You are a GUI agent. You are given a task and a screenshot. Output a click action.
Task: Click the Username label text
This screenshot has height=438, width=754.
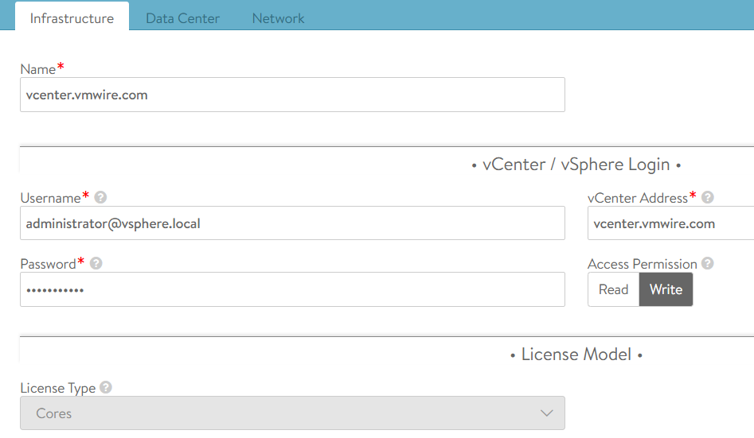(50, 198)
